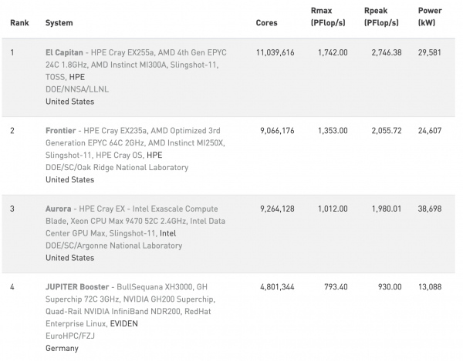The image size is (463, 361).
Task: Click the Rank column header
Action: (x=19, y=23)
